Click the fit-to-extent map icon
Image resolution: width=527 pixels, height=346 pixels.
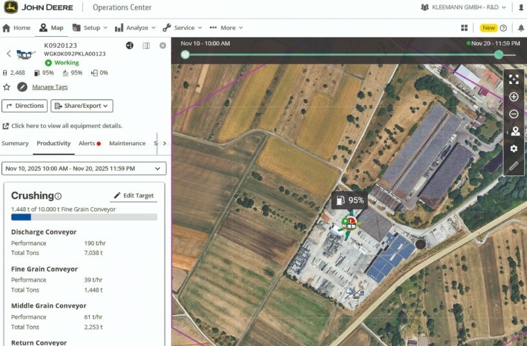point(513,79)
